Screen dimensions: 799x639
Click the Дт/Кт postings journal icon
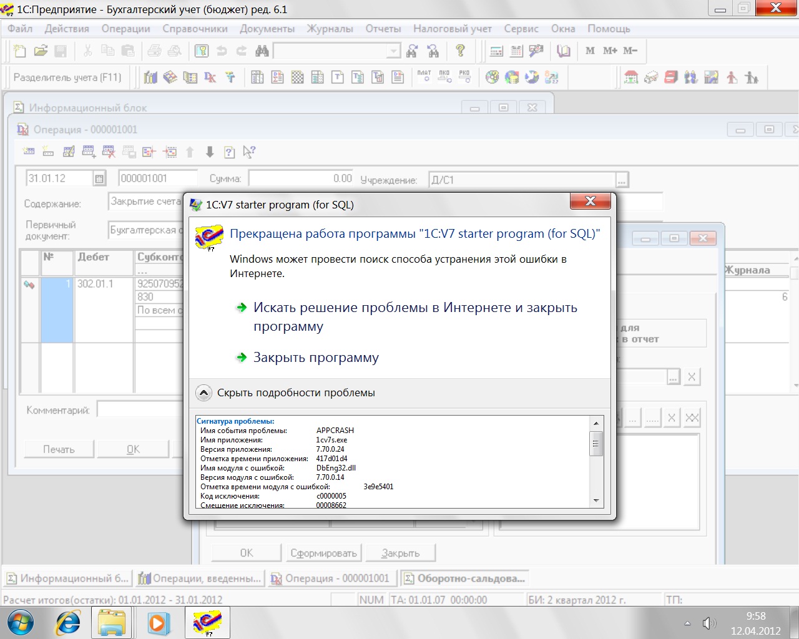click(210, 77)
